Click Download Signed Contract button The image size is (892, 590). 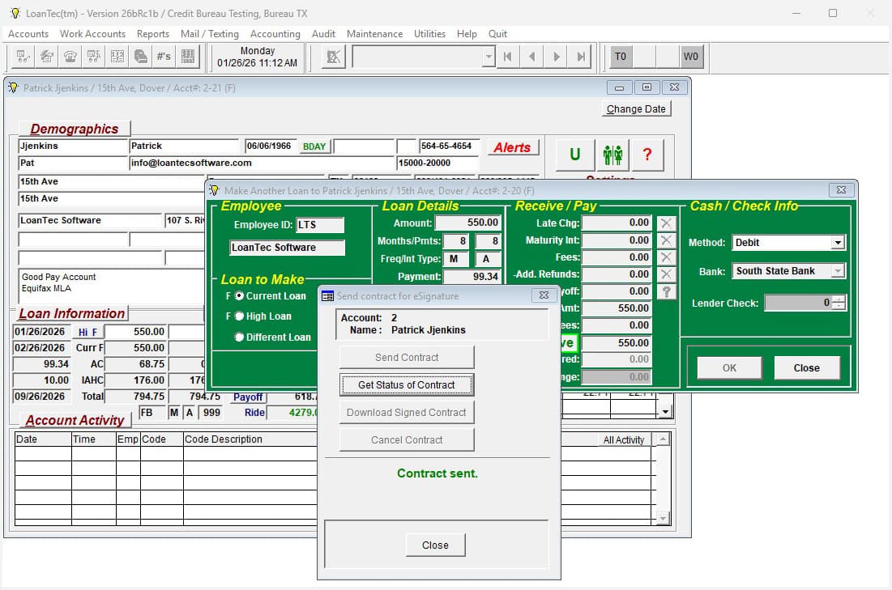click(407, 412)
